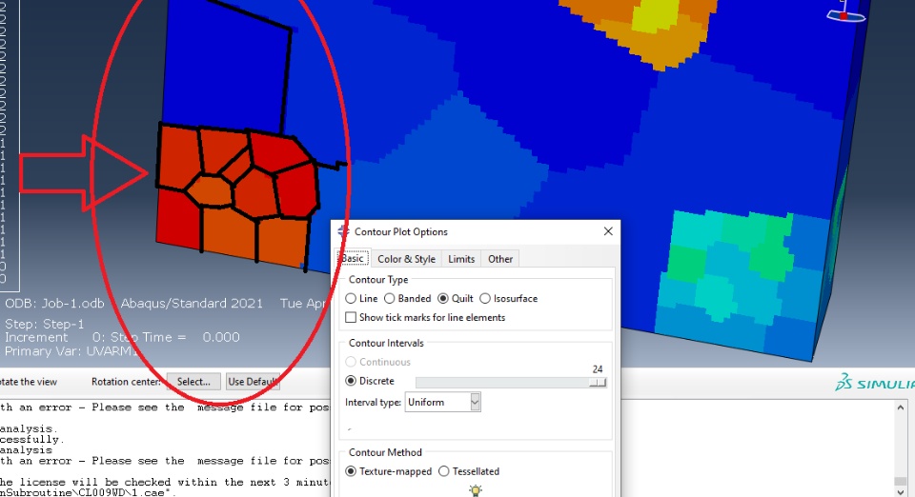Open the Interval type dropdown
915x497 pixels.
tap(442, 402)
